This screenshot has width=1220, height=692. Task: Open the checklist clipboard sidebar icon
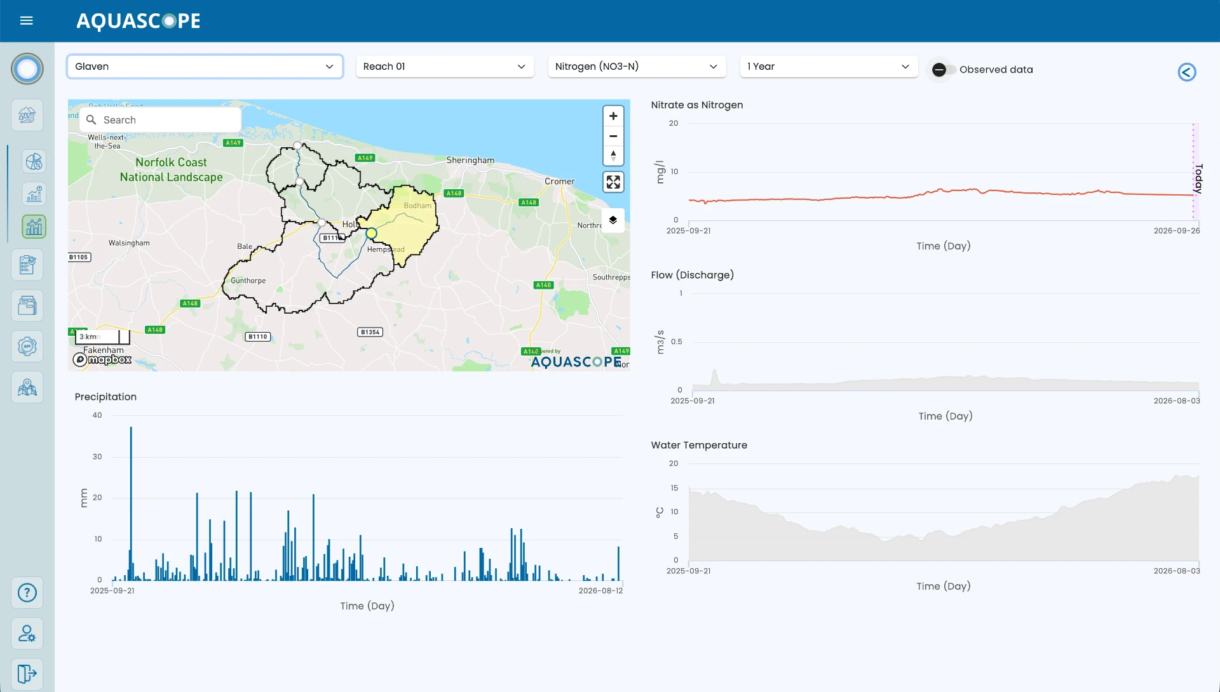27,265
